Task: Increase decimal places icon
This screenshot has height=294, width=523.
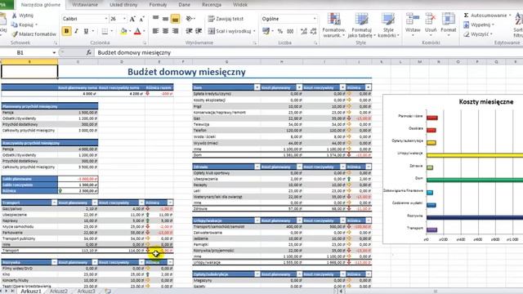Action: point(303,31)
